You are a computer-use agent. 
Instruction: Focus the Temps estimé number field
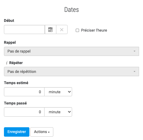(x=24, y=92)
